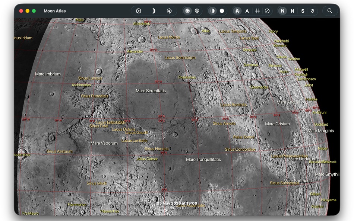This screenshot has height=221, width=354.
Task: Click the hide labels slash icon
Action: (x=267, y=11)
